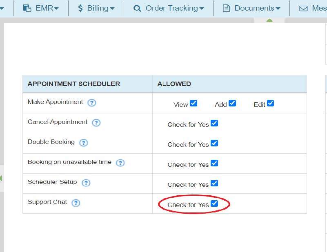Click help icon for Booking on unavailable time

(120, 163)
